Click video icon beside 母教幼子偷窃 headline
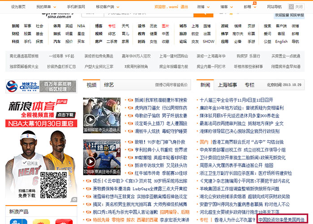 tap(130, 116)
